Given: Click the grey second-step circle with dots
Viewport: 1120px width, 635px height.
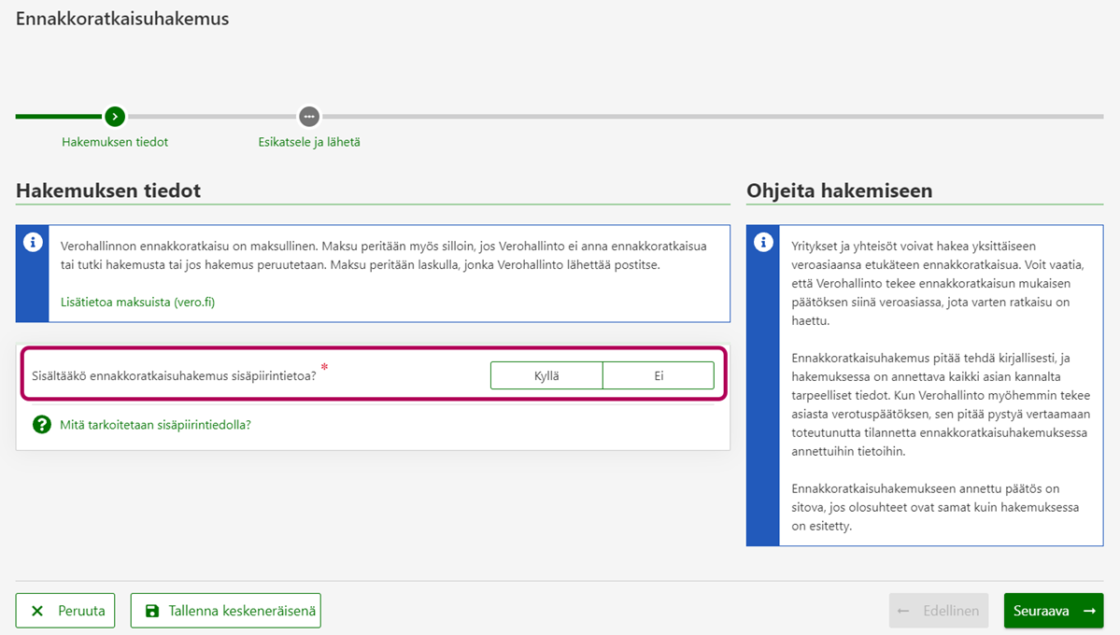Looking at the screenshot, I should coord(309,117).
